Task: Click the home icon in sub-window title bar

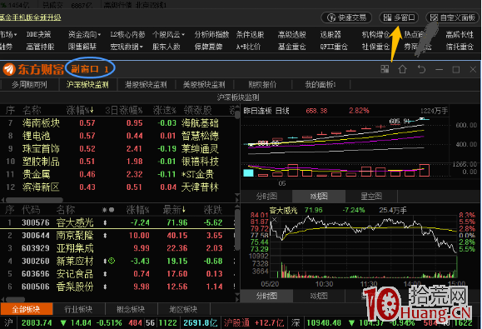Action: (x=402, y=69)
